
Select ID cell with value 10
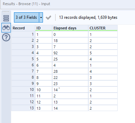click(44, 90)
